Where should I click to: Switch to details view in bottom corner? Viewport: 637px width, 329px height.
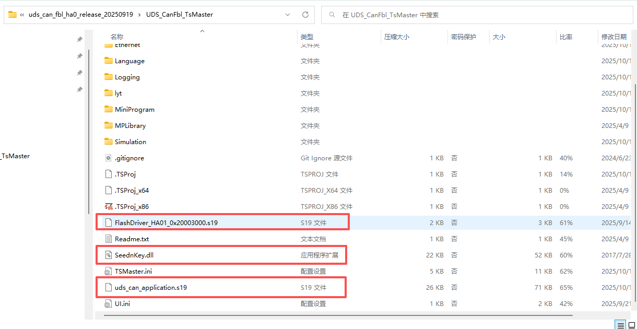620,325
